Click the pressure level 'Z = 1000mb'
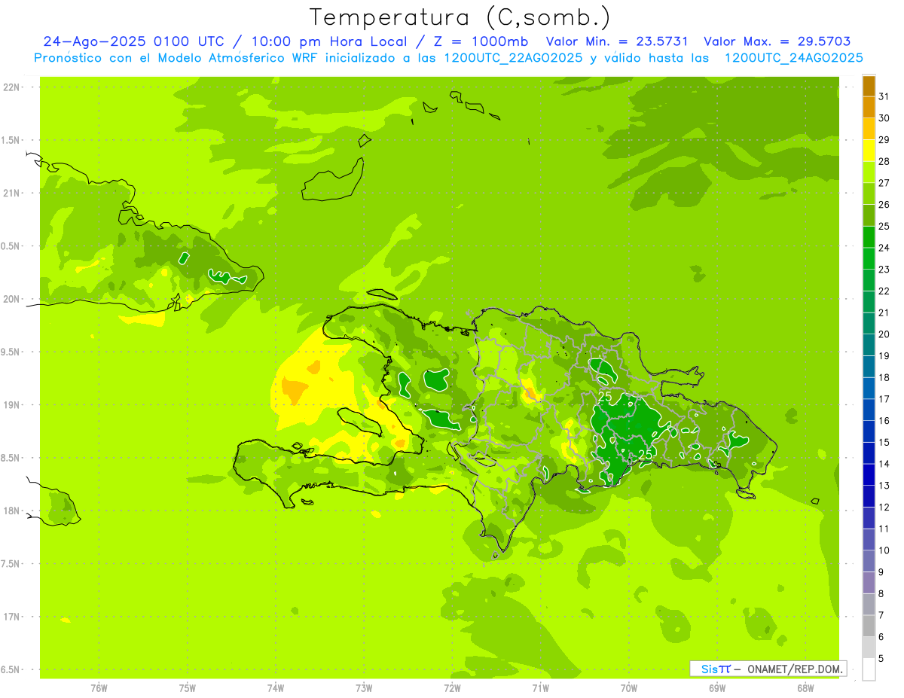This screenshot has height=698, width=904. point(481,41)
